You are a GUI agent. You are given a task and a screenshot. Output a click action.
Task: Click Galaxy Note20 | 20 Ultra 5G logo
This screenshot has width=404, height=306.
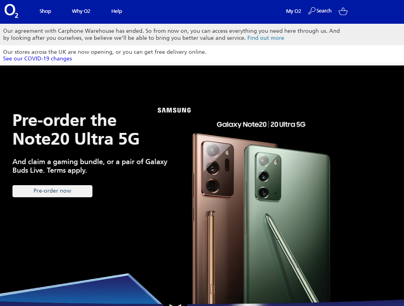(261, 124)
